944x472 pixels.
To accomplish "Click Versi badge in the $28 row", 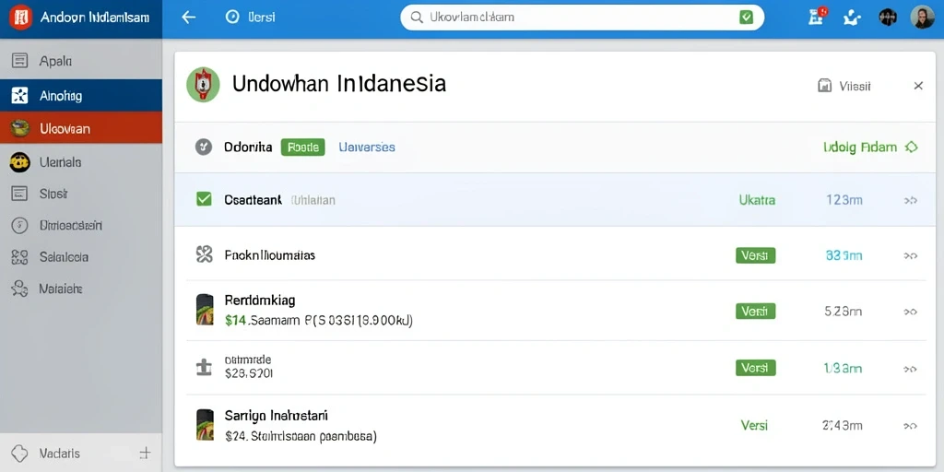I will point(756,368).
